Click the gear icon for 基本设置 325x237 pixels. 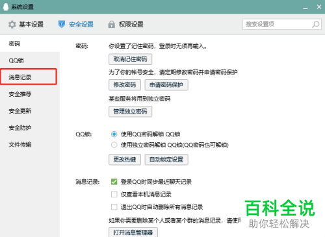coord(12,25)
